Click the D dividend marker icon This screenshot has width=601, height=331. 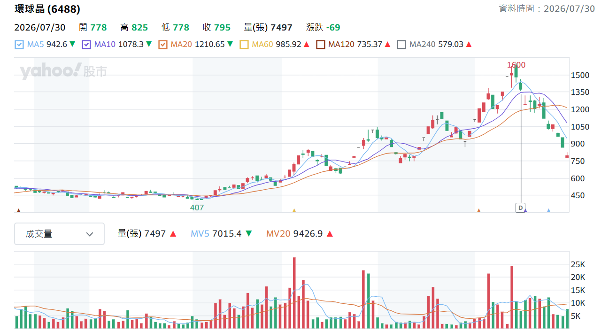(x=520, y=207)
